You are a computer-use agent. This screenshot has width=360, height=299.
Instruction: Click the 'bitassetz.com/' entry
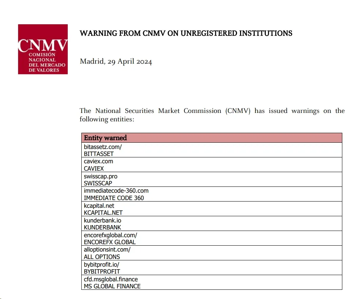coord(103,147)
